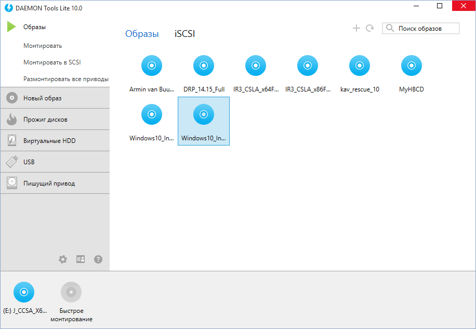Refresh the image catalog with the circular arrow icon
Screen dimensions: 476x329
point(370,28)
